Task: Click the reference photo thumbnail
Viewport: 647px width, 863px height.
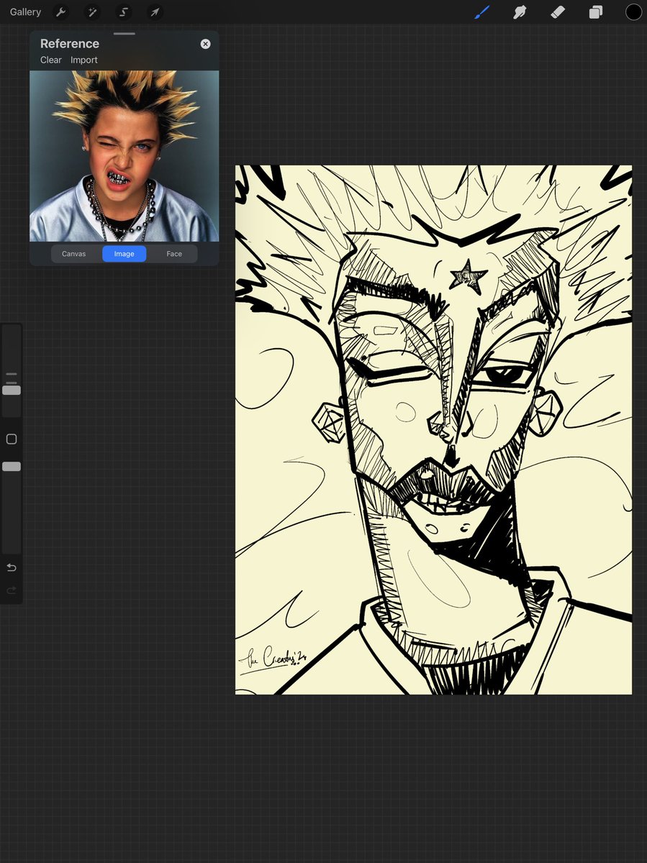Action: [x=125, y=156]
